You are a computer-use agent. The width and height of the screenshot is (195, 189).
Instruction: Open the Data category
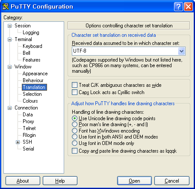click(x=28, y=115)
